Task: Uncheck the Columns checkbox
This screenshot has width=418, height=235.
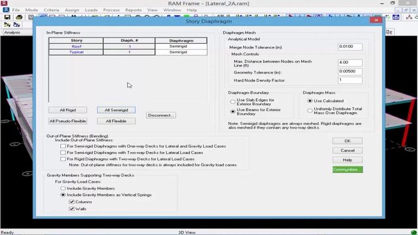Action: pyautogui.click(x=71, y=202)
